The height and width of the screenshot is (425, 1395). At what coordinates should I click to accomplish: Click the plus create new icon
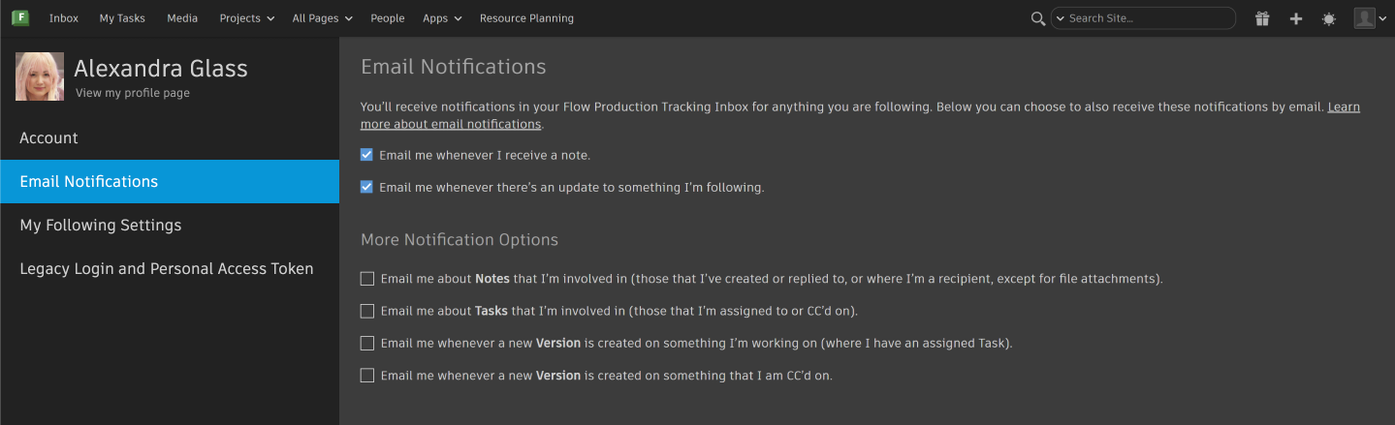[1295, 18]
